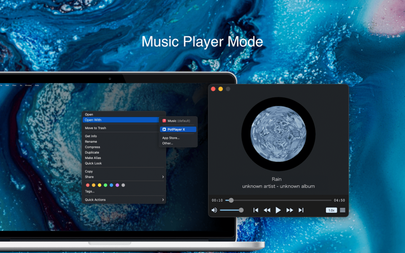The width and height of the screenshot is (405, 253).
Task: Jump to the previous track icon
Action: (255, 209)
